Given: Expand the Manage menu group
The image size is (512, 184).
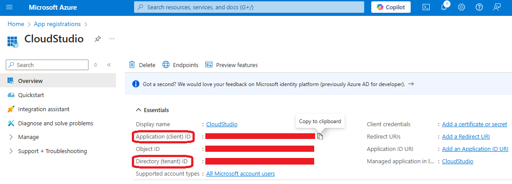Looking at the screenshot, I should (x=28, y=137).
